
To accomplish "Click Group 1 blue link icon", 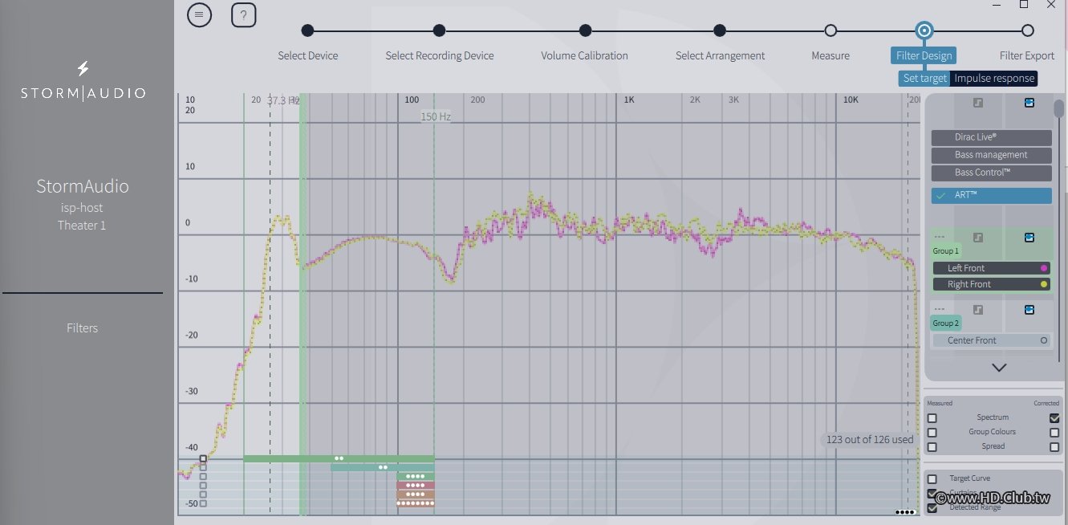I will point(1029,238).
